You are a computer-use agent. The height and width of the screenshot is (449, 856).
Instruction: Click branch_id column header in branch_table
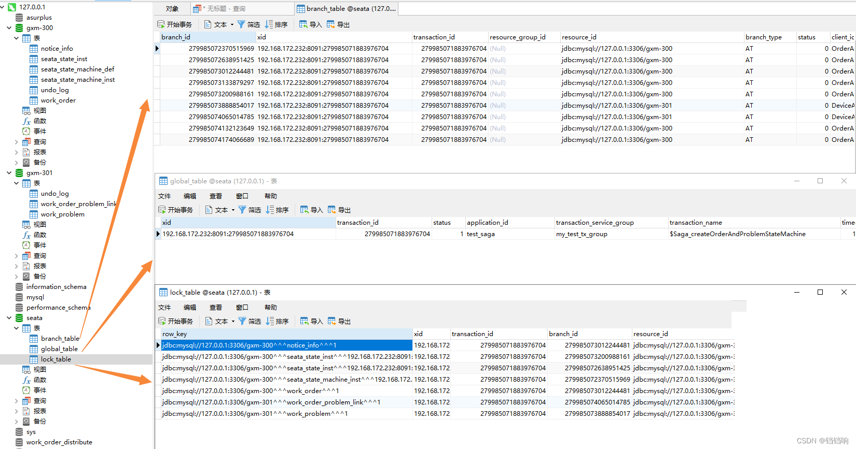[x=208, y=37]
